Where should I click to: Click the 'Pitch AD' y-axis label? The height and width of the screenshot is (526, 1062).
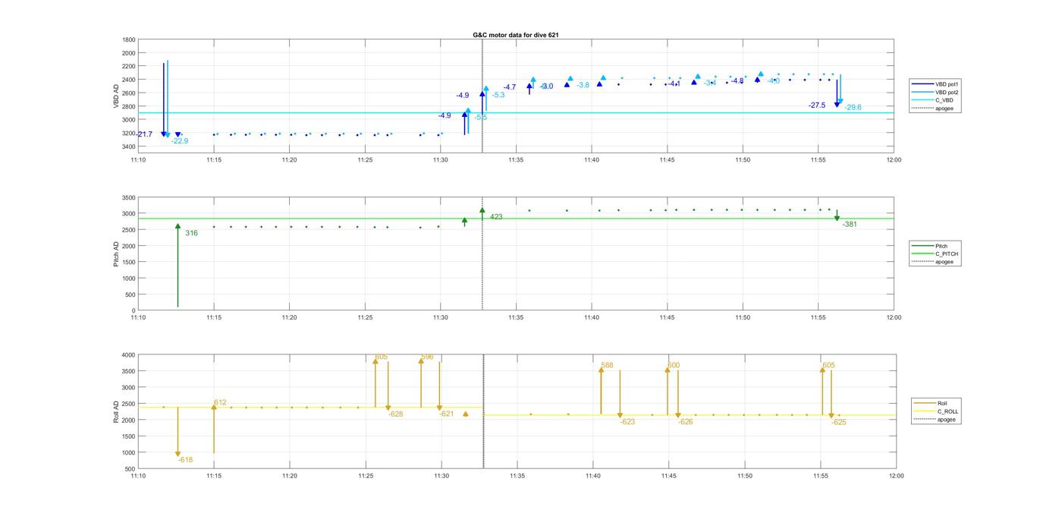117,254
